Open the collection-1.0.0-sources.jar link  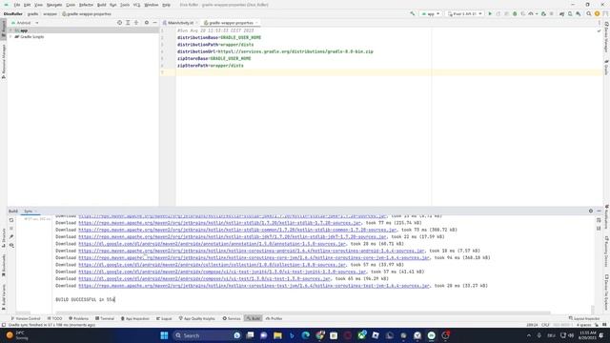tap(212, 265)
